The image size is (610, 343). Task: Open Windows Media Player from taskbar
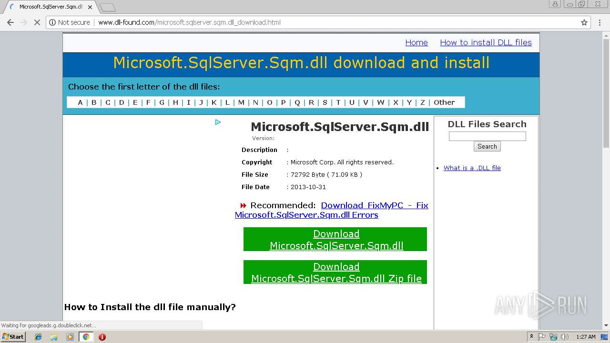(70, 337)
